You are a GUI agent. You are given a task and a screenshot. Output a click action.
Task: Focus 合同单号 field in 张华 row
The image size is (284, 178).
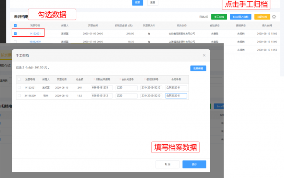(176, 96)
